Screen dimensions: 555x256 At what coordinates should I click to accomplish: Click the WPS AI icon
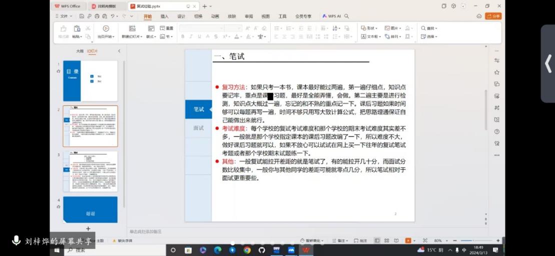(x=325, y=16)
